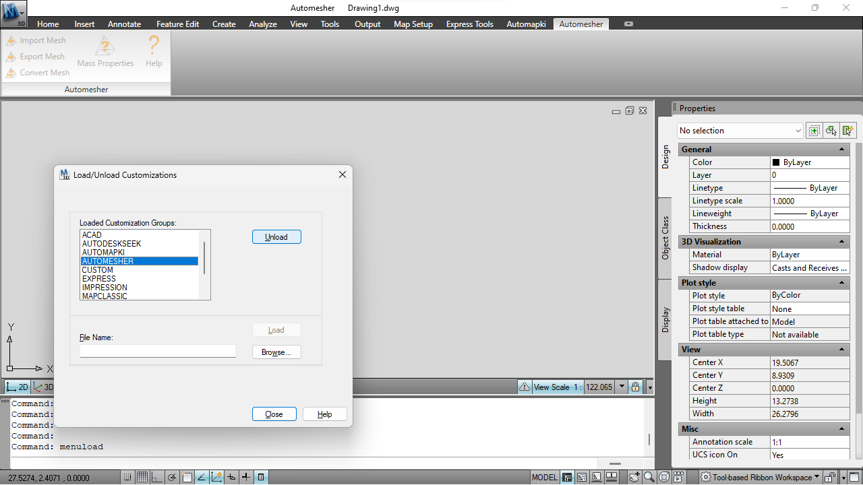Click the File Name input field
863x485 pixels.
click(158, 351)
